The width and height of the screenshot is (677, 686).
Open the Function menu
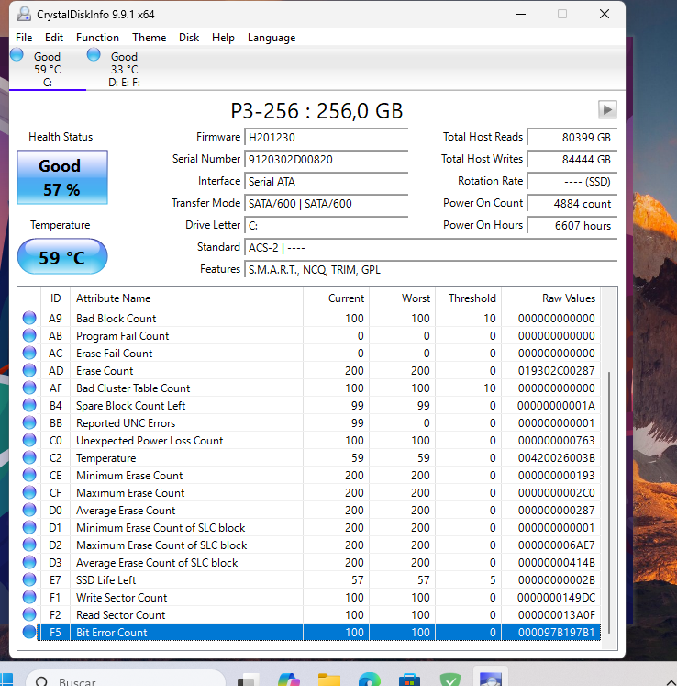coord(97,38)
